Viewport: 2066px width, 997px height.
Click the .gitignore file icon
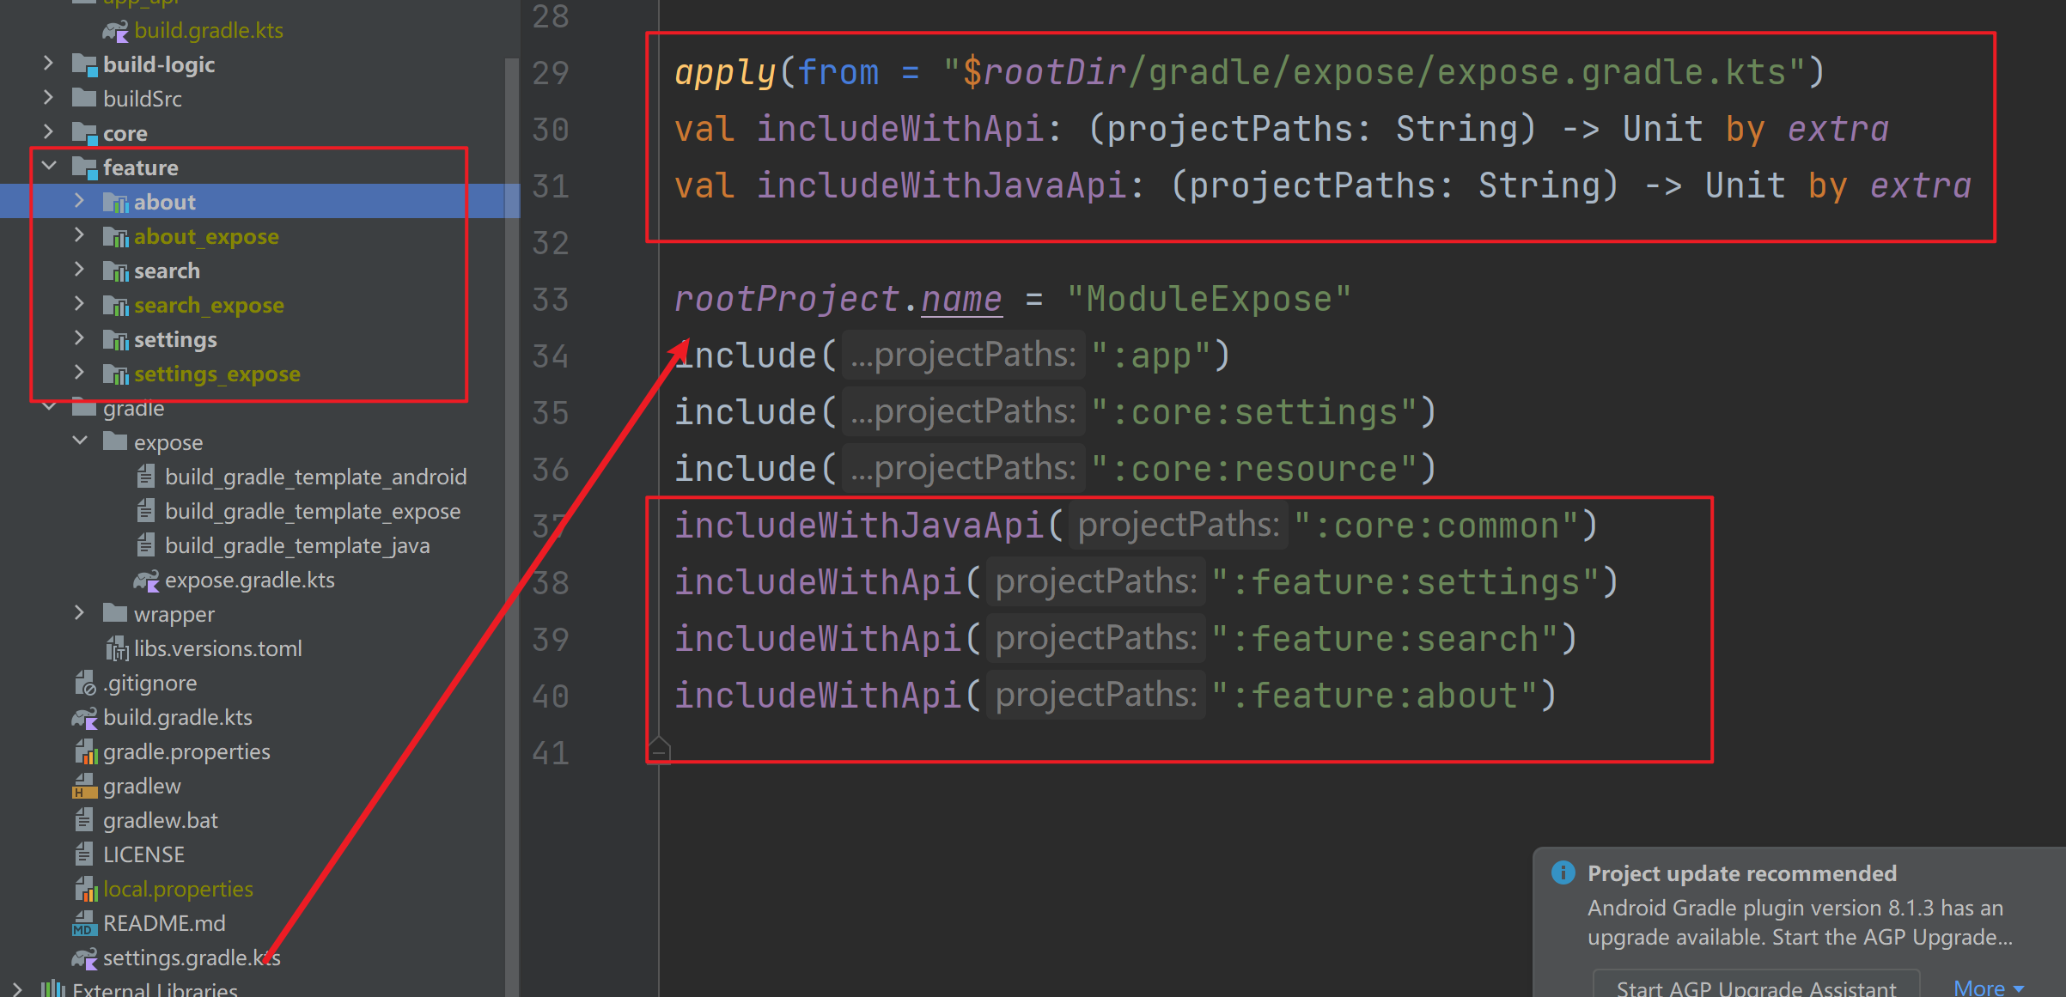(84, 684)
